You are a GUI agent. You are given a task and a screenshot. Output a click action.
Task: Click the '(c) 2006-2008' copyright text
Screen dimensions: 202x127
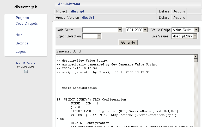[x=26, y=67]
